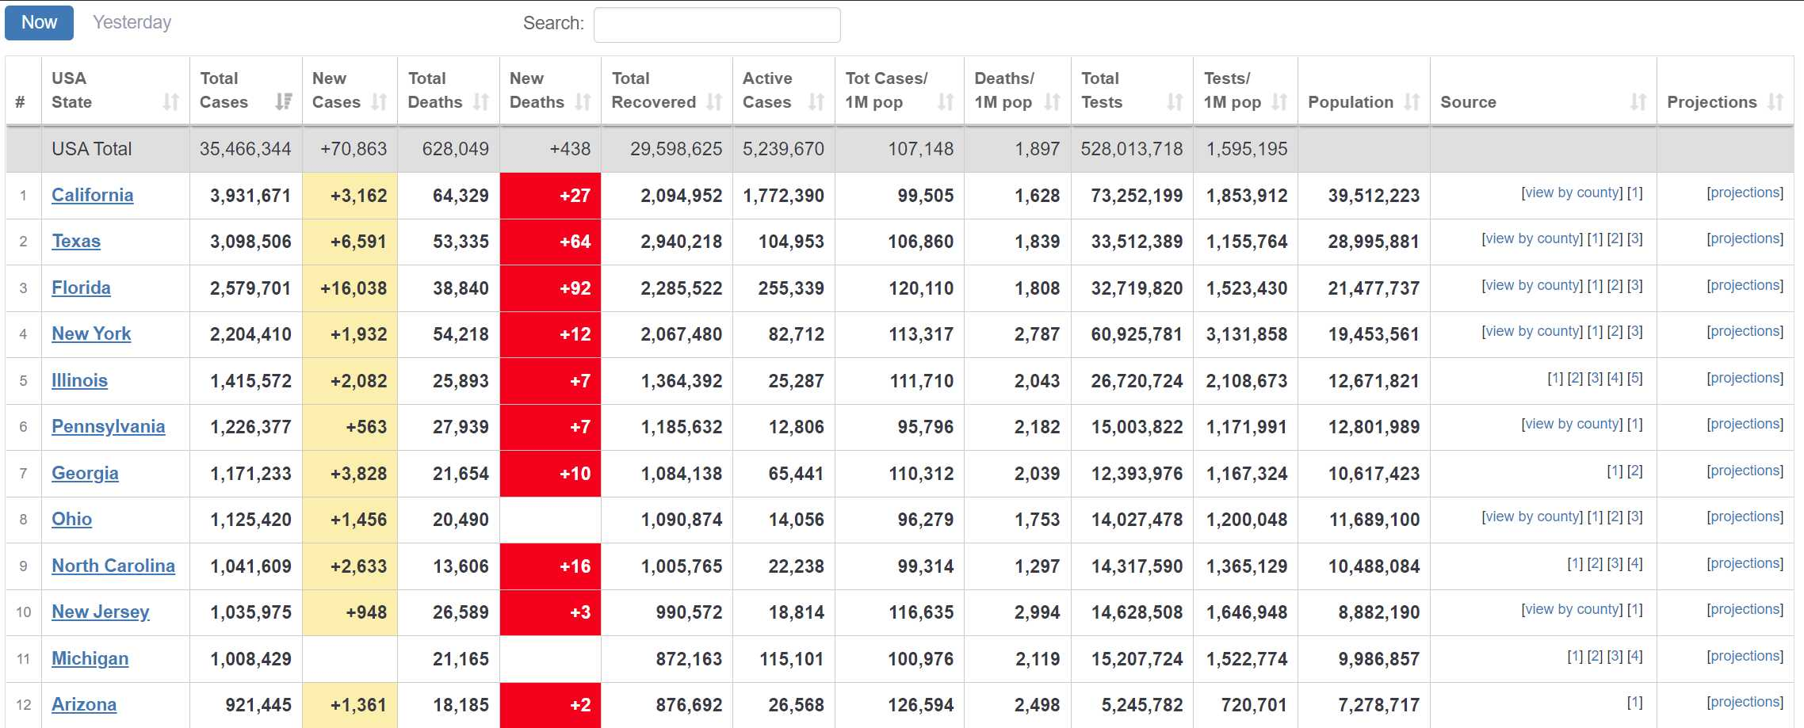The height and width of the screenshot is (728, 1804).
Task: Open Florida projections link
Action: click(x=1745, y=285)
